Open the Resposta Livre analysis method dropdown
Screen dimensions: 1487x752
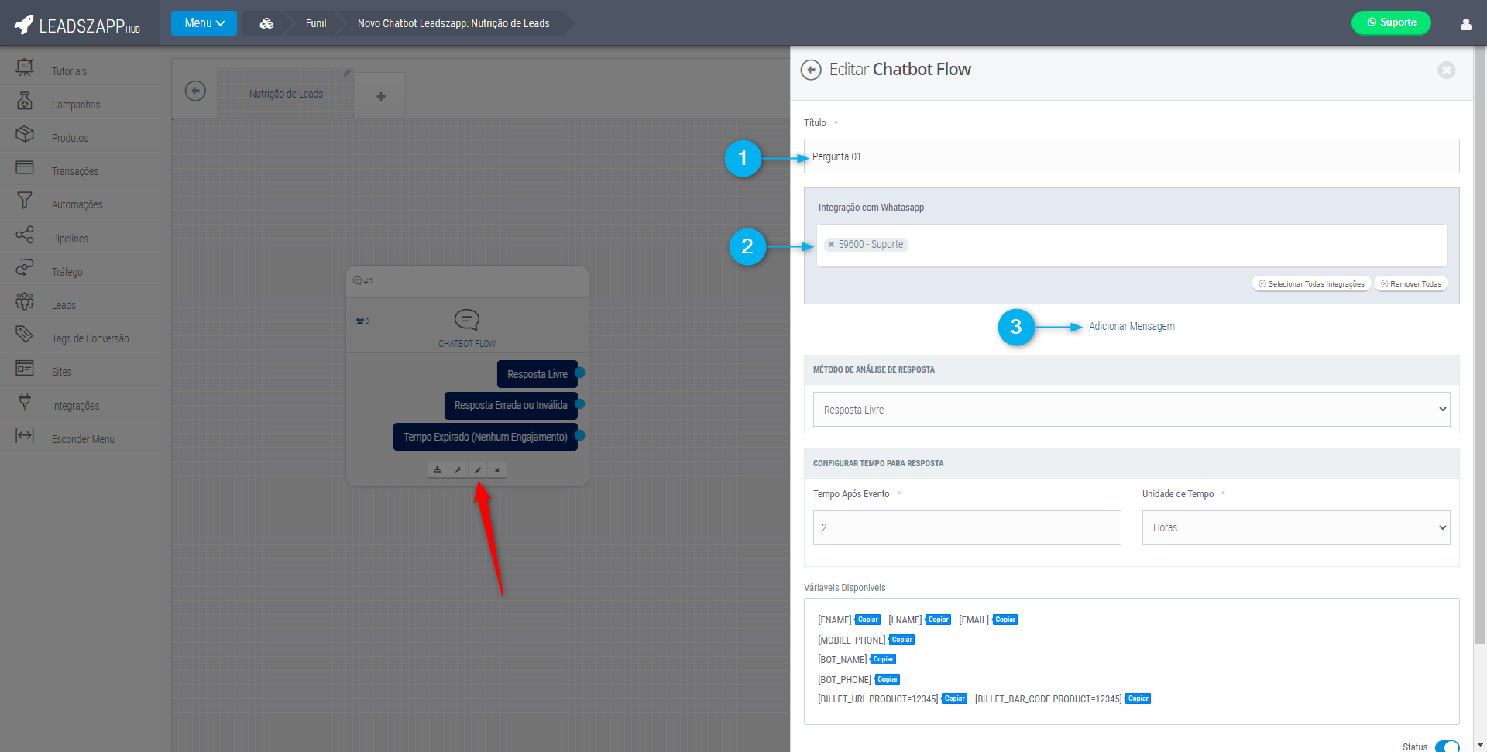[1131, 410]
